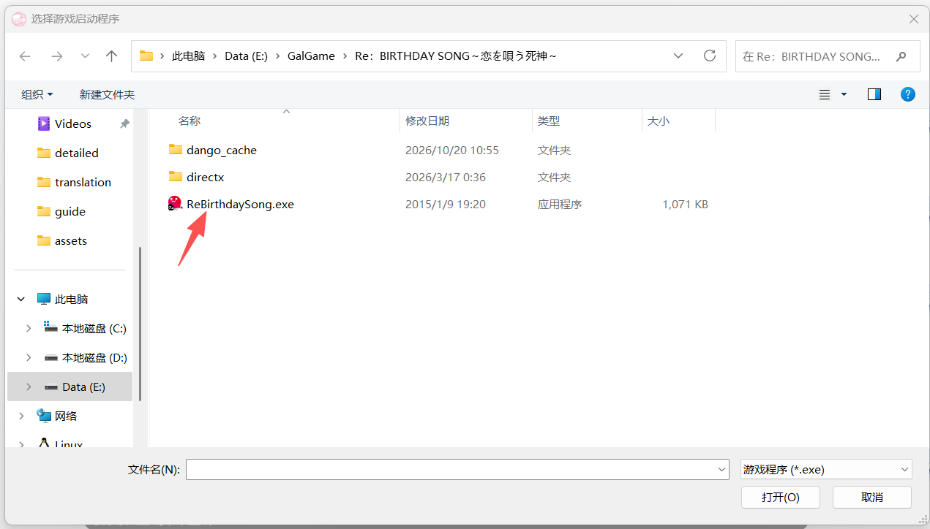Open the 组织 menu
The height and width of the screenshot is (529, 930).
click(37, 94)
